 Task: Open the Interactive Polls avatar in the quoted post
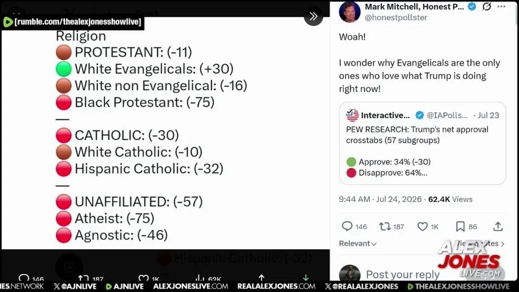point(352,116)
